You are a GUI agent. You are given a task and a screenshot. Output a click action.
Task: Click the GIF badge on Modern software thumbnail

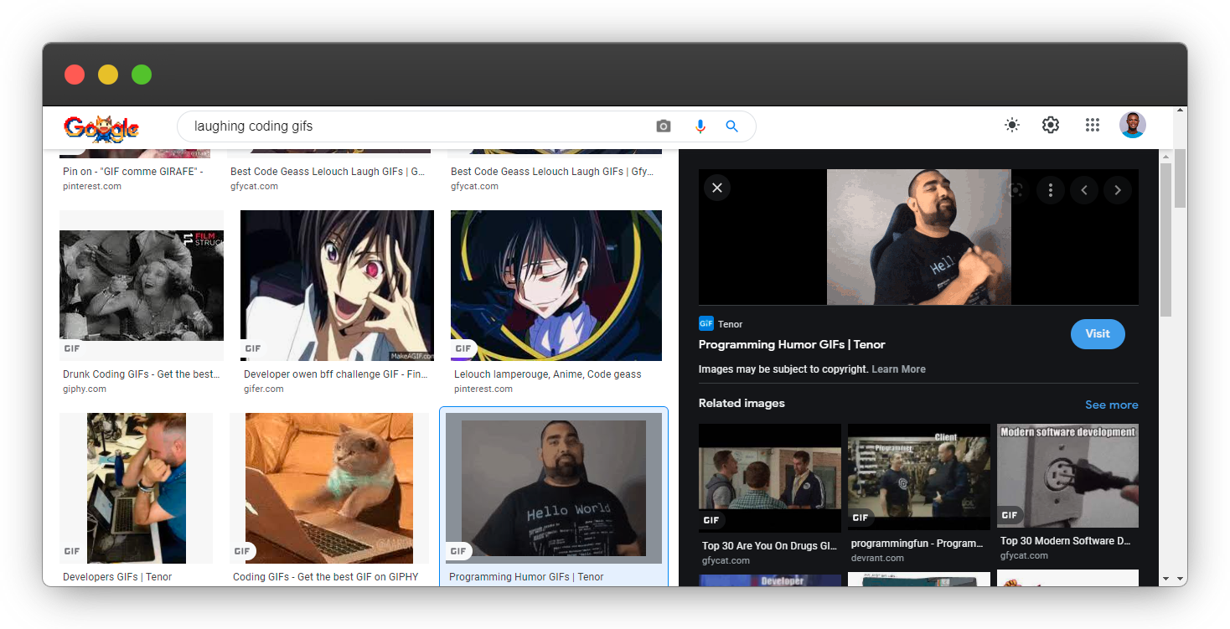click(1010, 515)
